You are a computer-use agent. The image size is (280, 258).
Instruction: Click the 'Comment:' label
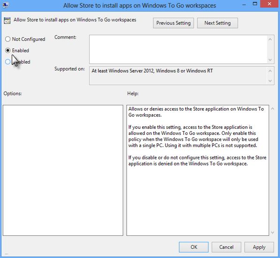coord(65,37)
